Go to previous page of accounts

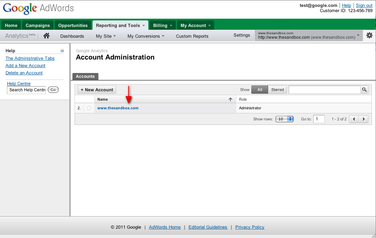coord(354,119)
